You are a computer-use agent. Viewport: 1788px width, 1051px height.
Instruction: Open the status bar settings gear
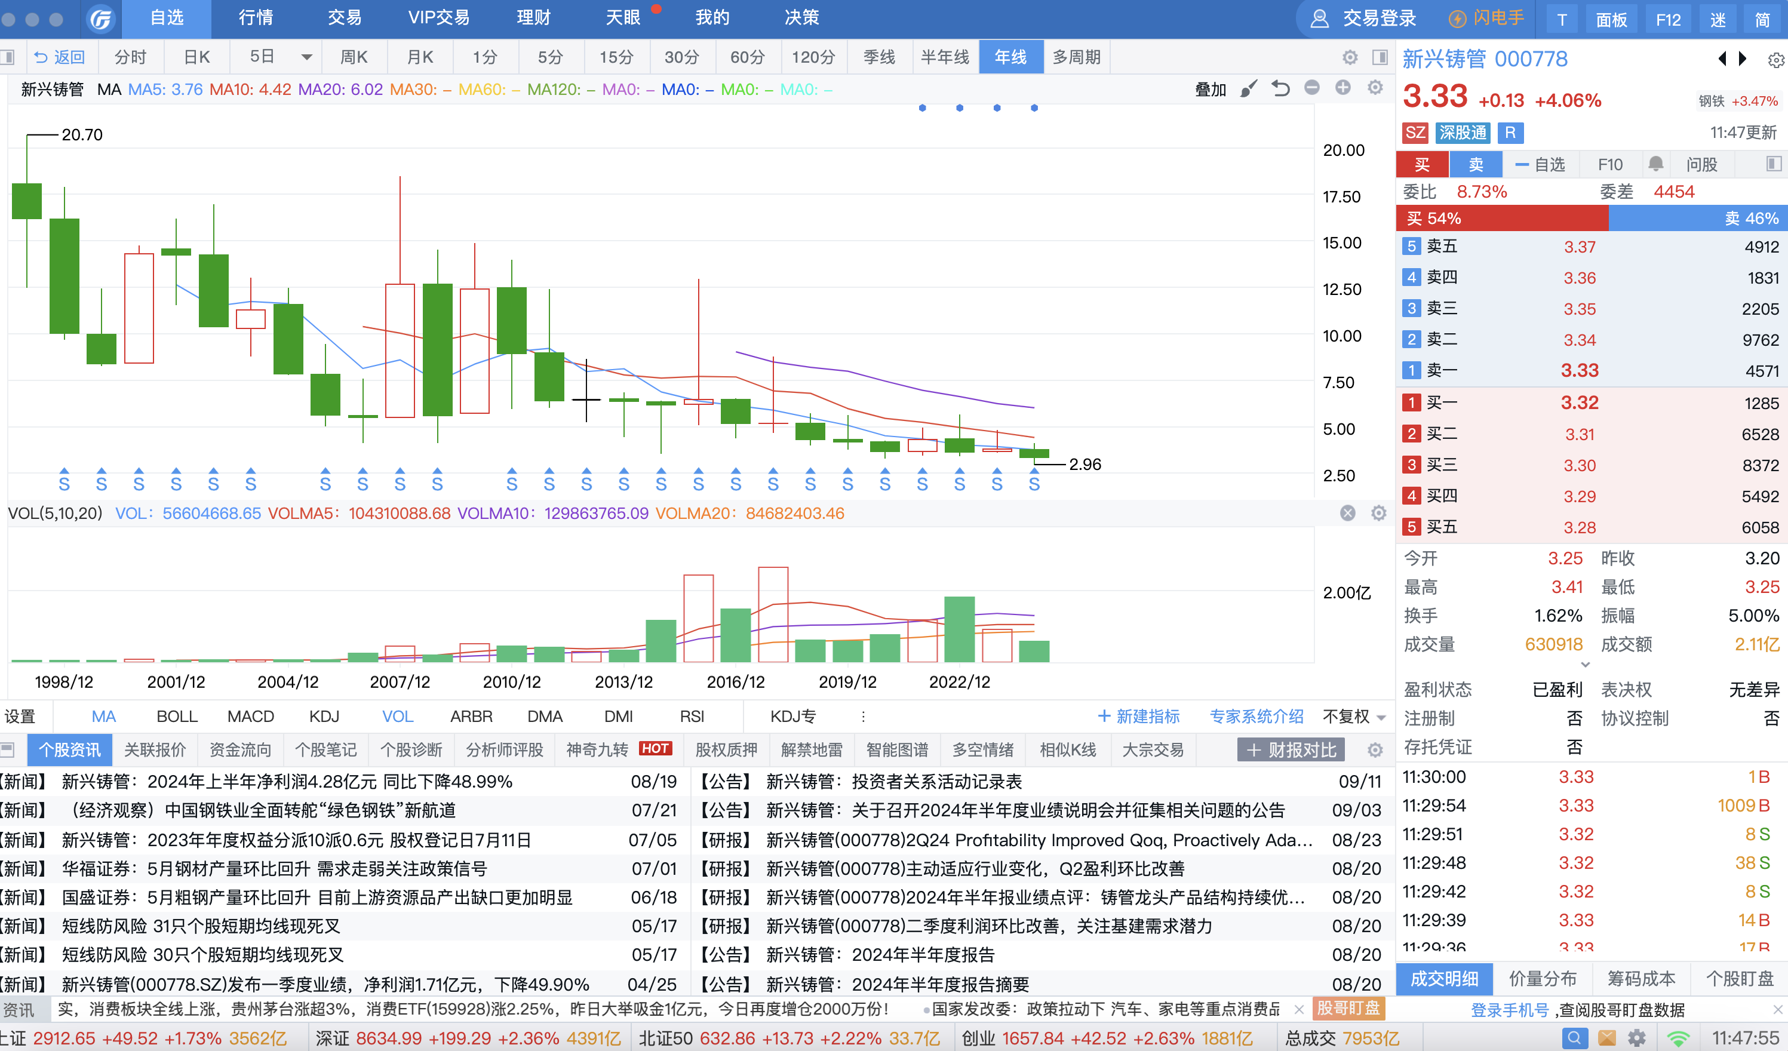tap(1637, 1038)
